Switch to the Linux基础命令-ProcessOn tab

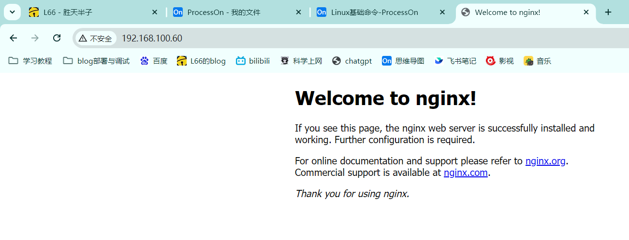(x=374, y=13)
